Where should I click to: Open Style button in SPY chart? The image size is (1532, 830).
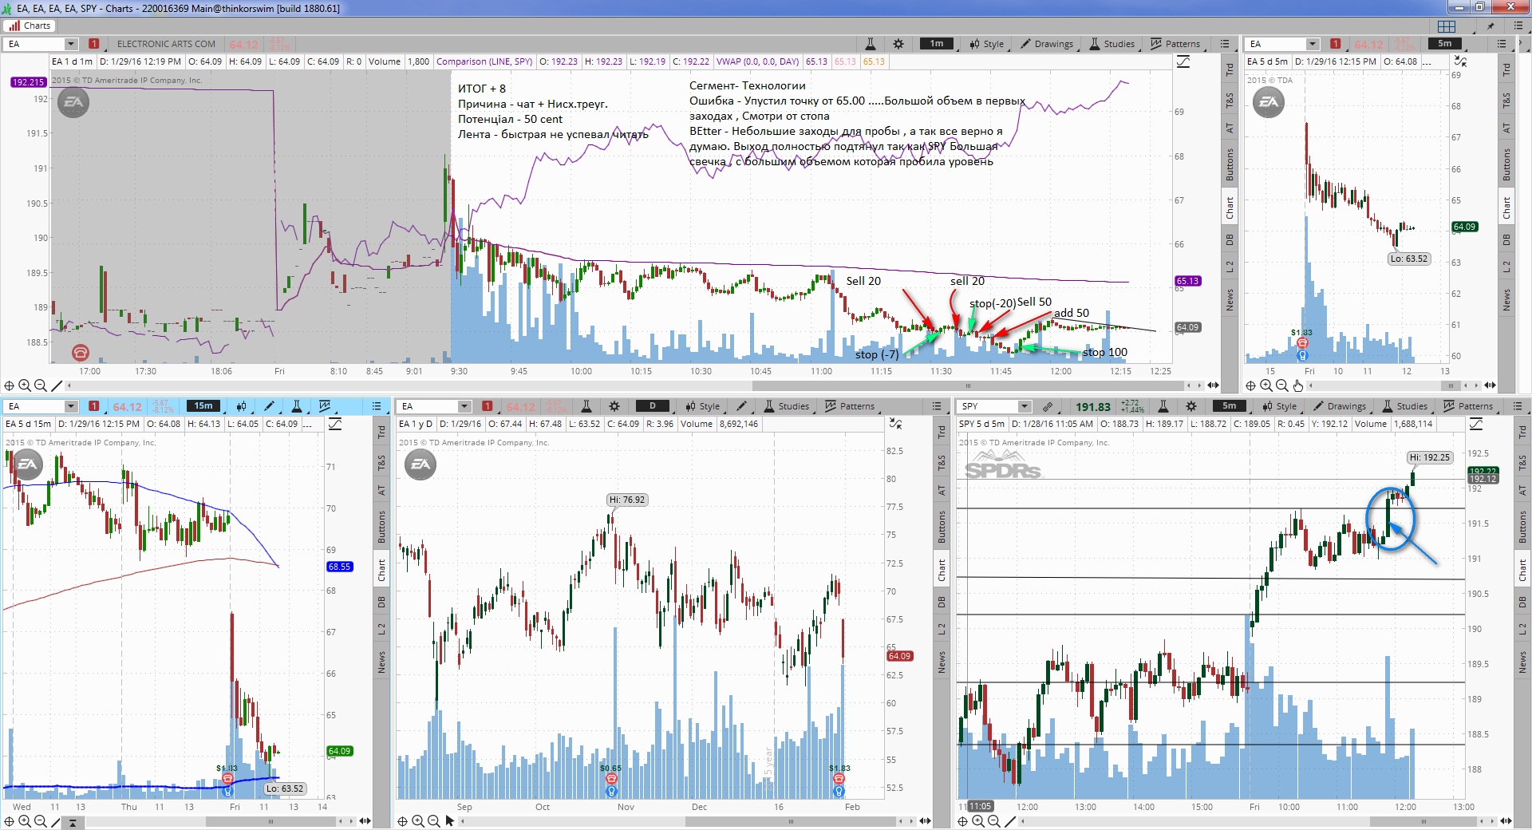(1280, 406)
